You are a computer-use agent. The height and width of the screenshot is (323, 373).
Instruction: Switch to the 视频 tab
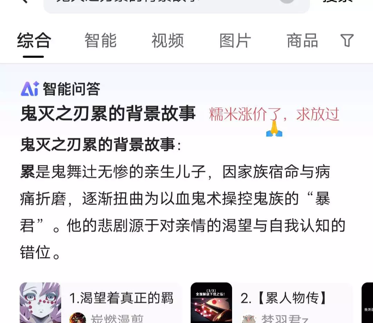click(x=168, y=41)
